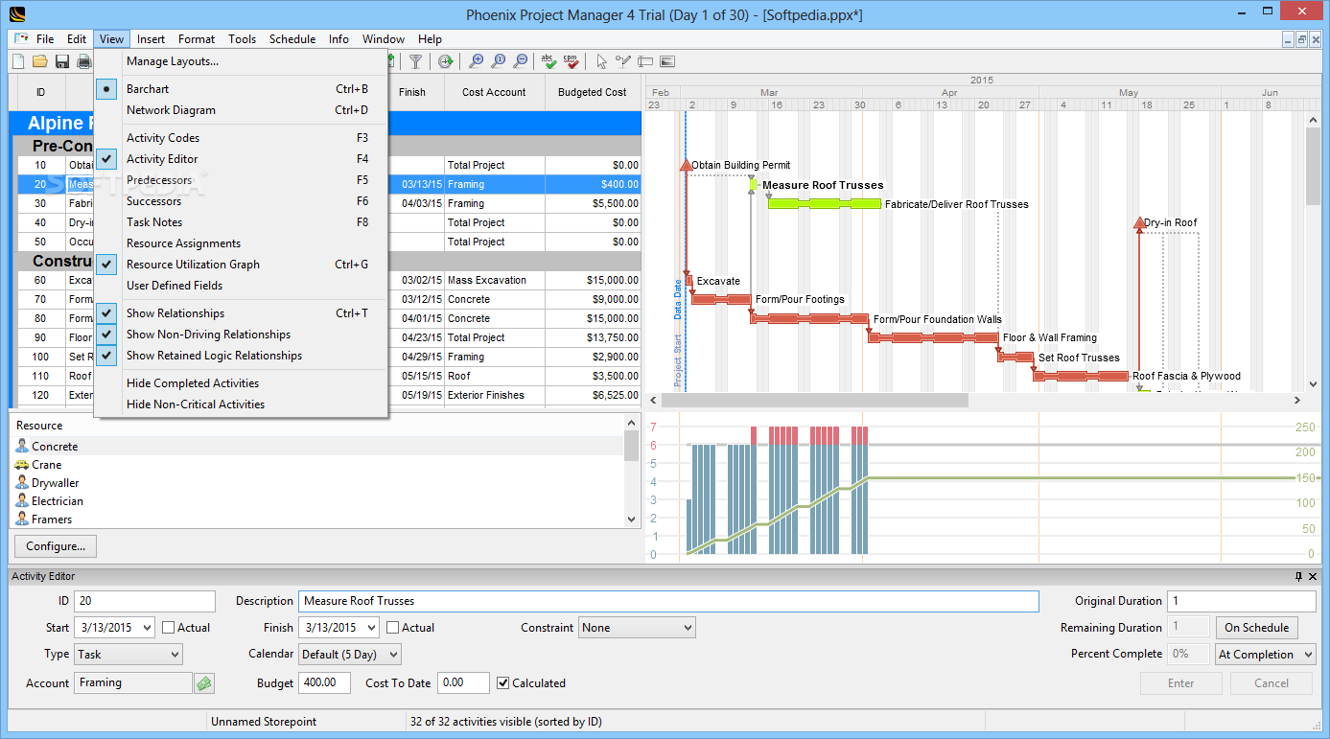This screenshot has height=739, width=1330.
Task: Click the Zoom In magnifier icon
Action: click(477, 61)
